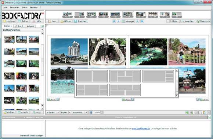Choose the large photo with text lines layout
Viewport: 213px width, 139px height.
[x=158, y=76]
